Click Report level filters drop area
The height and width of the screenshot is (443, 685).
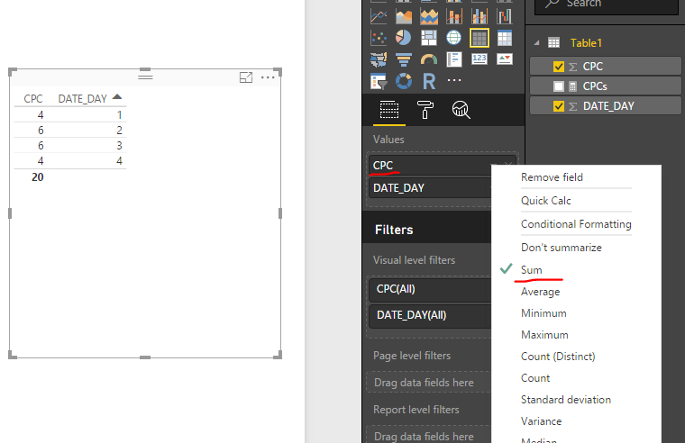[x=428, y=436]
